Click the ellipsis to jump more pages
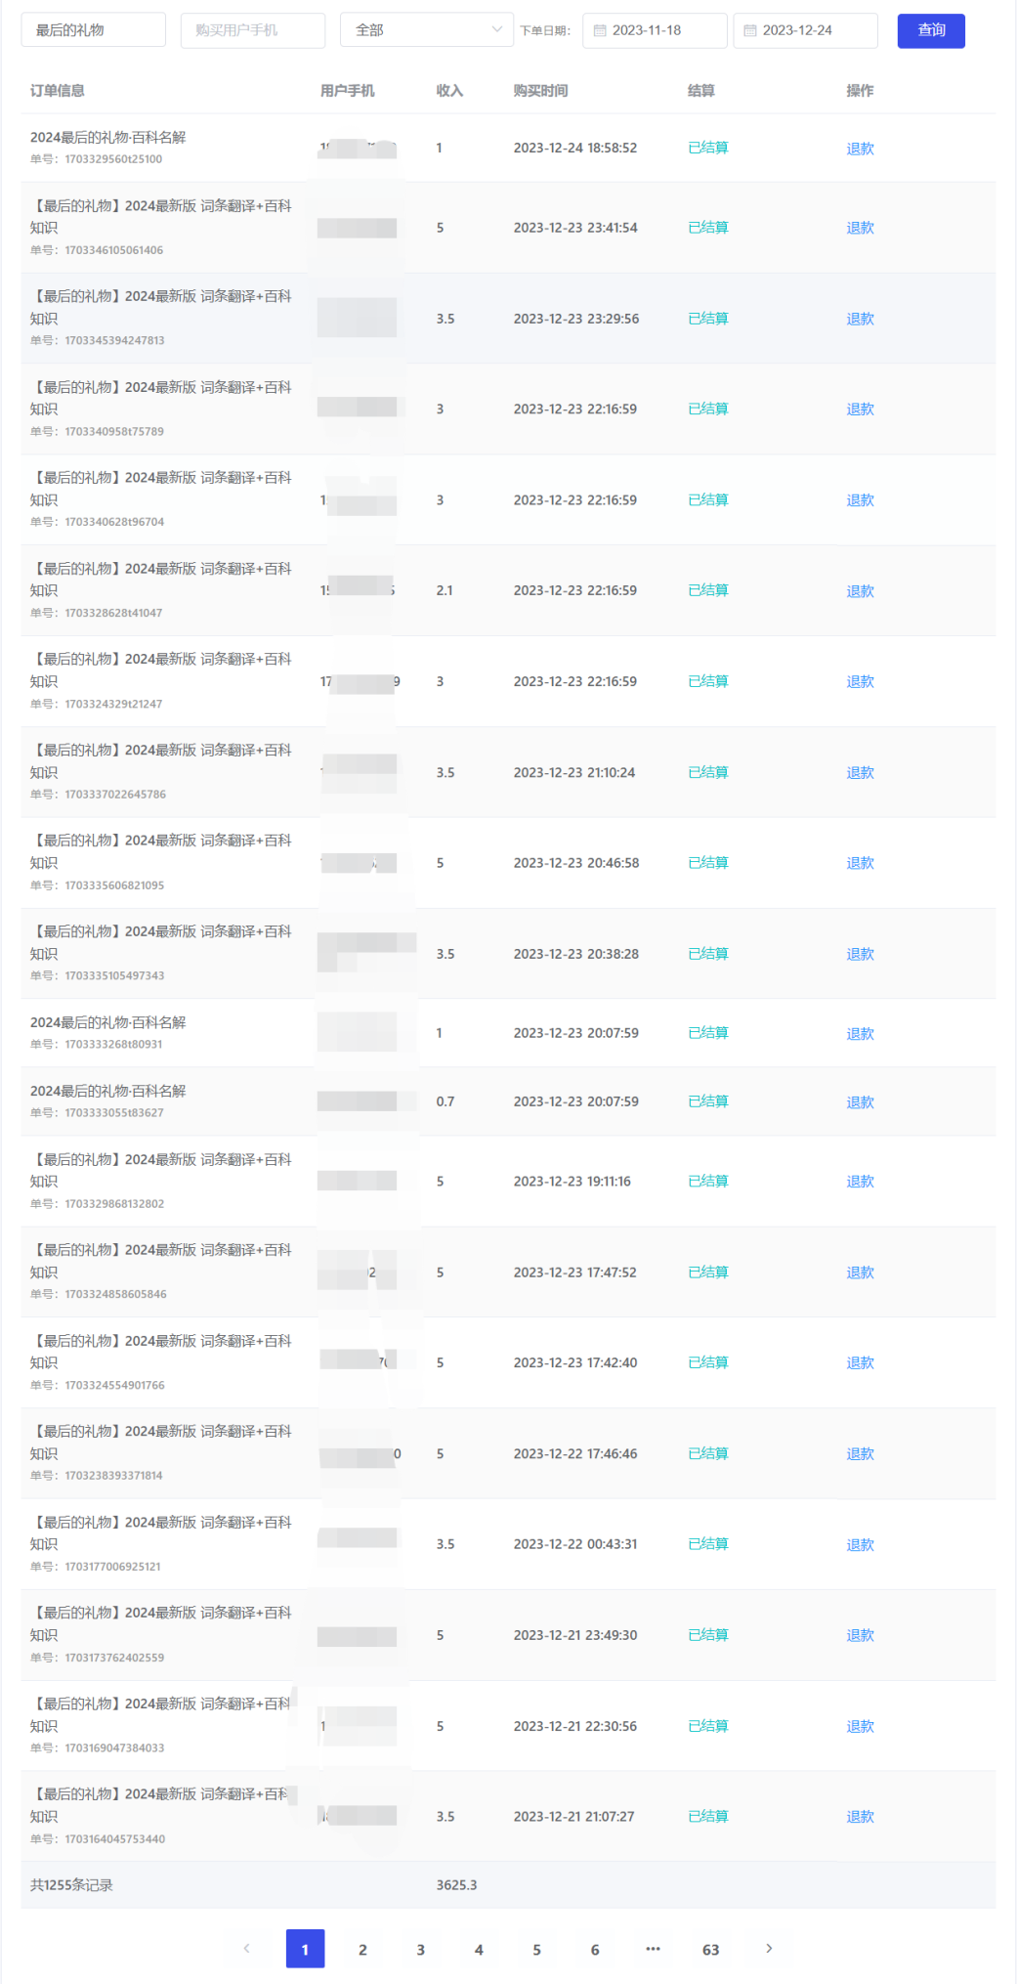The image size is (1017, 1984). tap(653, 1949)
